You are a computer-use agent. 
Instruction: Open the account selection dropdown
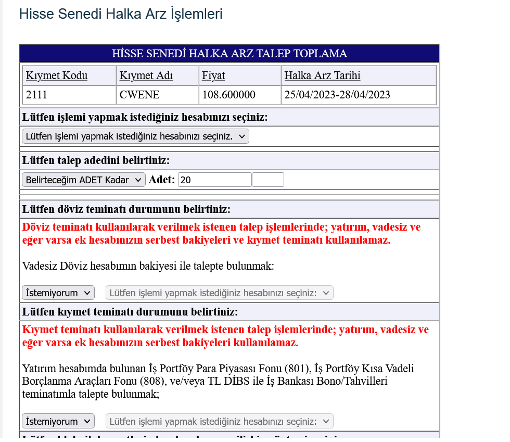click(135, 136)
